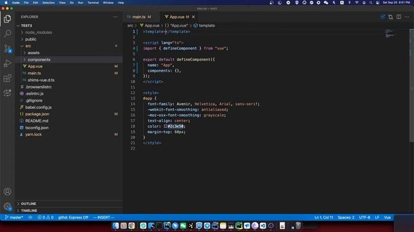Toggle githd Express Off in status bar
The height and width of the screenshot is (232, 414).
(73, 218)
